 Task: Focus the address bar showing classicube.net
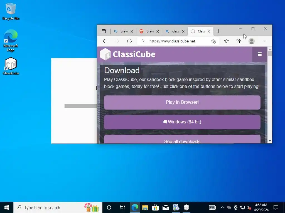point(172,41)
